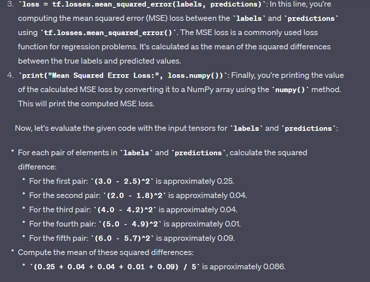Click the (5.0 - 4.9)^2 code for fourth pair

pos(130,224)
